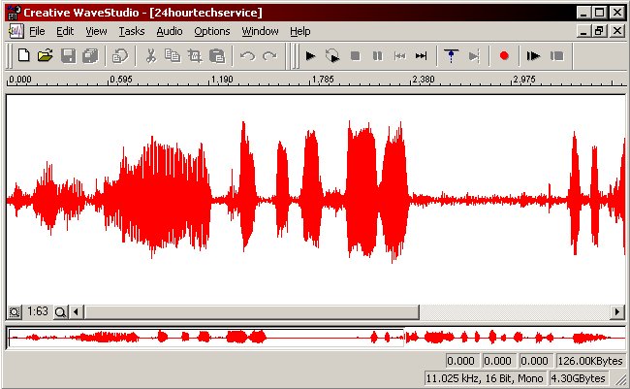Click the Copy icon in toolbar
The height and width of the screenshot is (389, 630).
point(173,56)
